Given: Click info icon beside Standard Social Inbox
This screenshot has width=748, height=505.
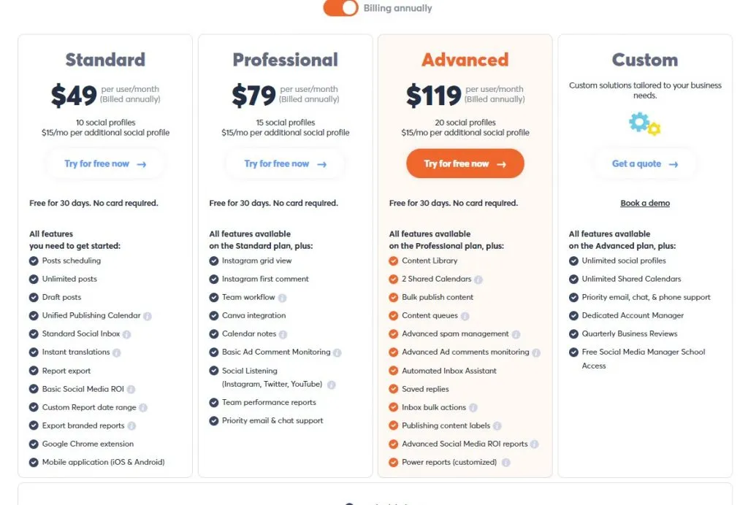Looking at the screenshot, I should click(x=126, y=334).
